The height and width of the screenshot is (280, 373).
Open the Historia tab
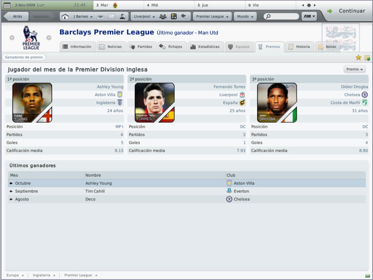tap(300, 47)
